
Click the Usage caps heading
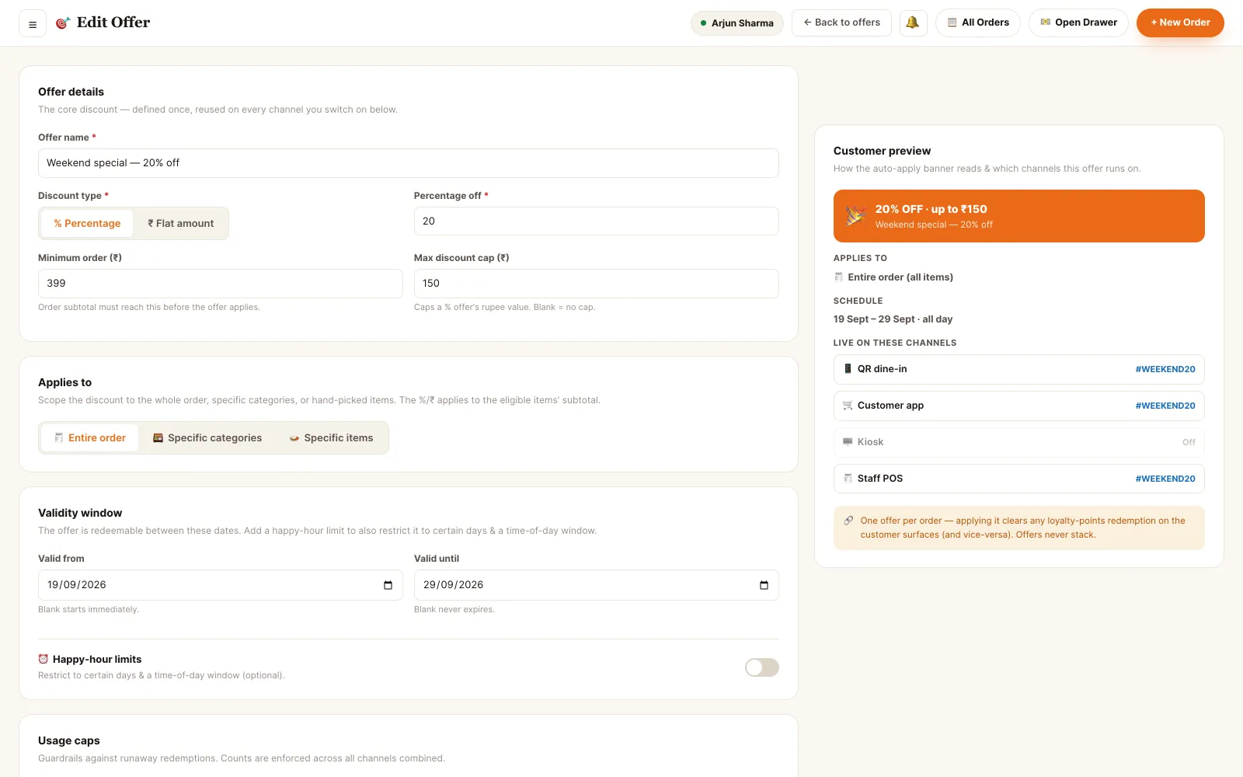click(x=69, y=741)
